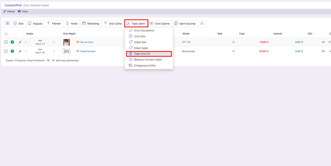Tick the select-all checkbox in table header
Screen dimensions: 331x166
[x=6, y=34]
